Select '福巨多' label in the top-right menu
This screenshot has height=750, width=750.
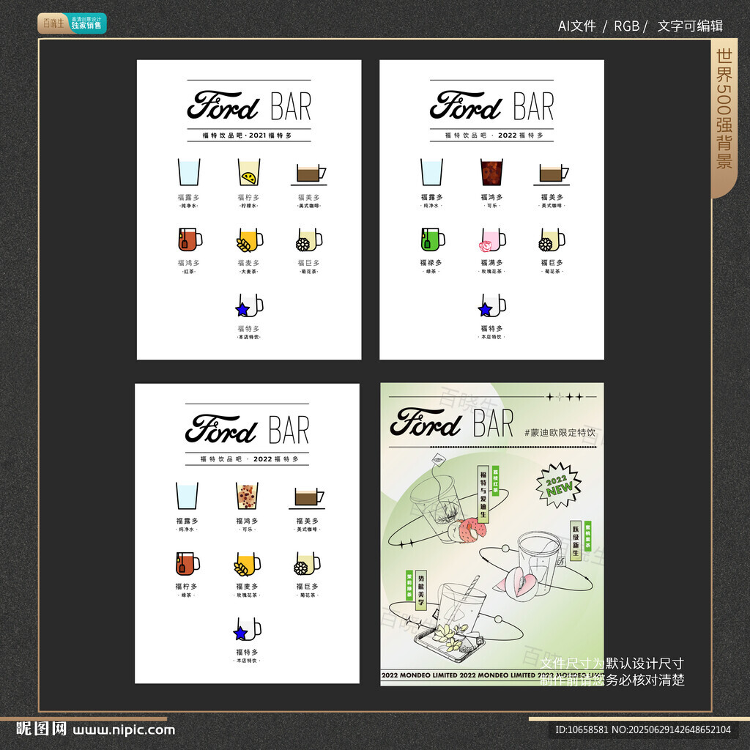click(552, 263)
